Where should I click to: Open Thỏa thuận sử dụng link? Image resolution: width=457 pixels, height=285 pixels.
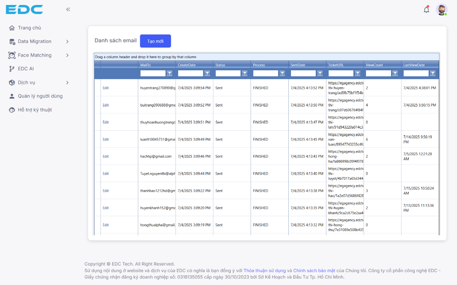(x=264, y=271)
